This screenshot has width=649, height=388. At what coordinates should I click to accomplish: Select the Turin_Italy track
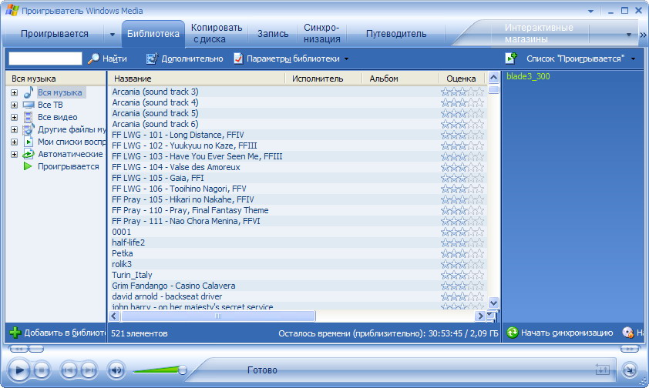pos(132,275)
